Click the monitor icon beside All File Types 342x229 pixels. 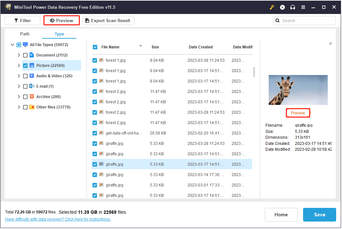pyautogui.click(x=25, y=45)
